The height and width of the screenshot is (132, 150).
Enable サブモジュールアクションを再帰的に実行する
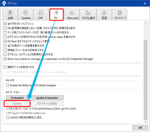[x=5, y=54]
